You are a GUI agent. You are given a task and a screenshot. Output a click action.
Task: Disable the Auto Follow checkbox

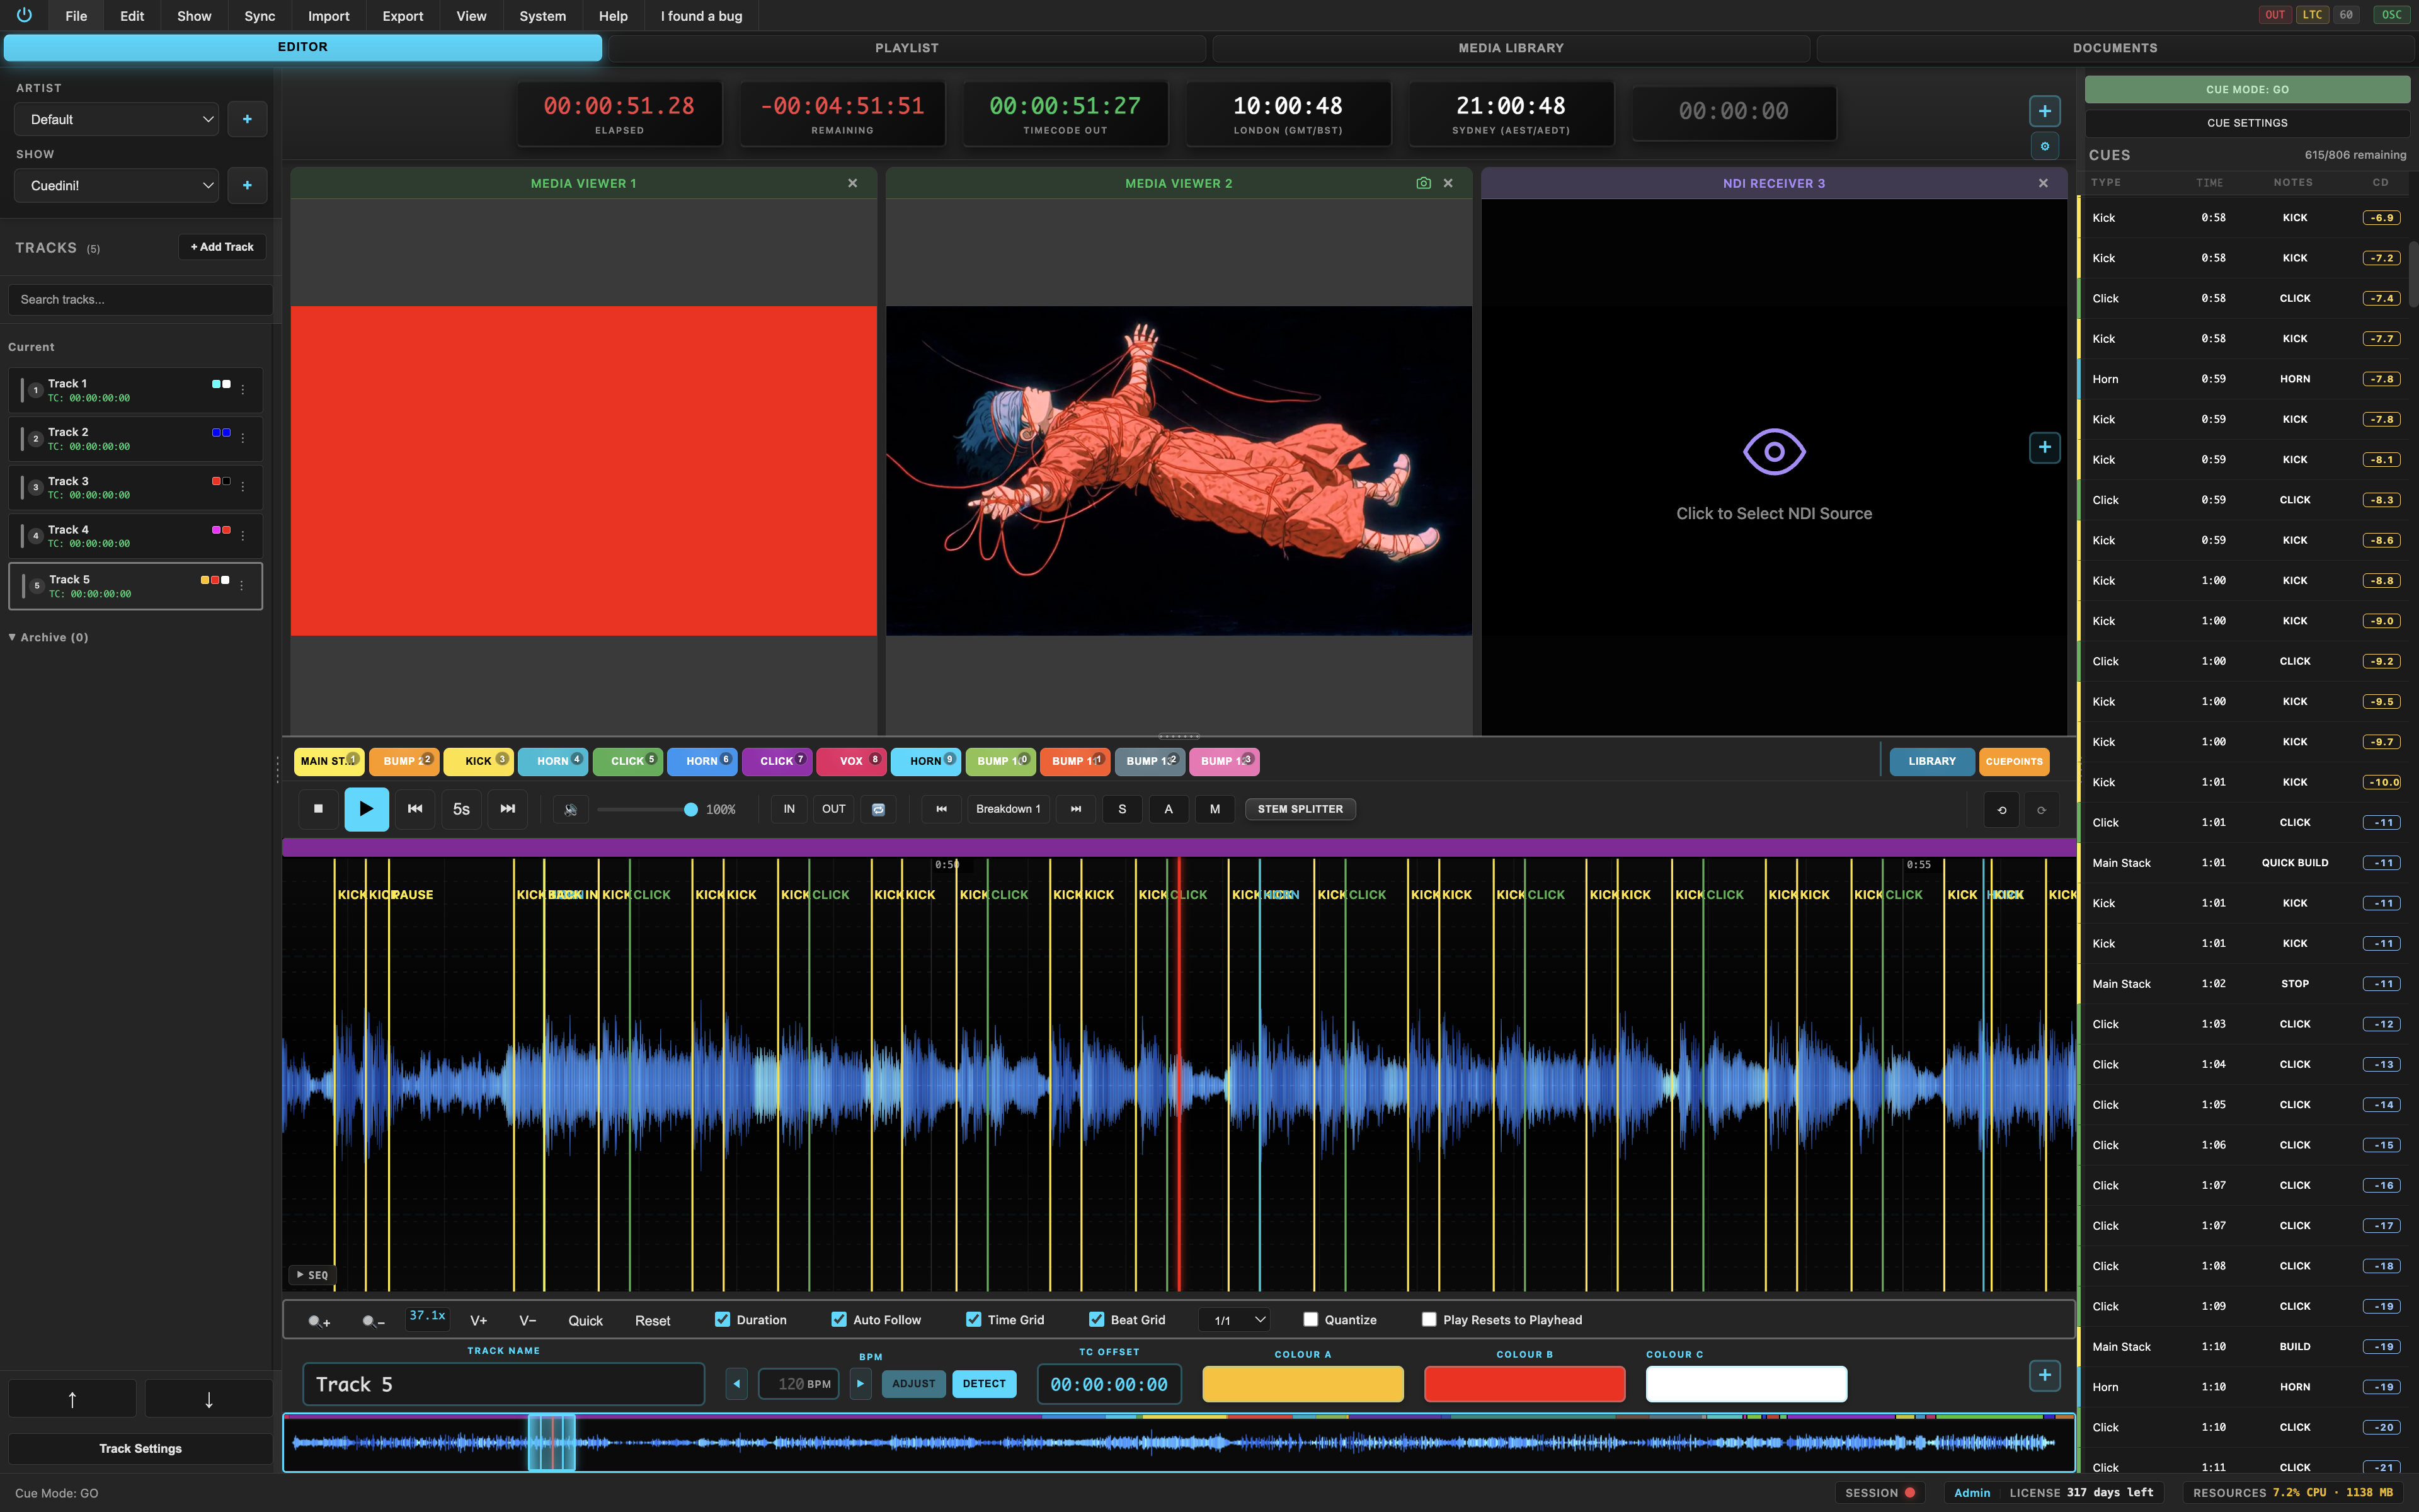pos(840,1319)
